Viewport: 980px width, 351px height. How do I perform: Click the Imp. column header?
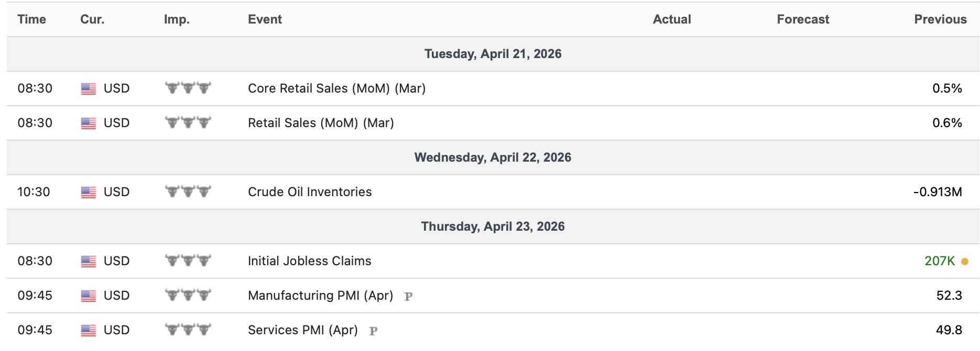pos(177,19)
